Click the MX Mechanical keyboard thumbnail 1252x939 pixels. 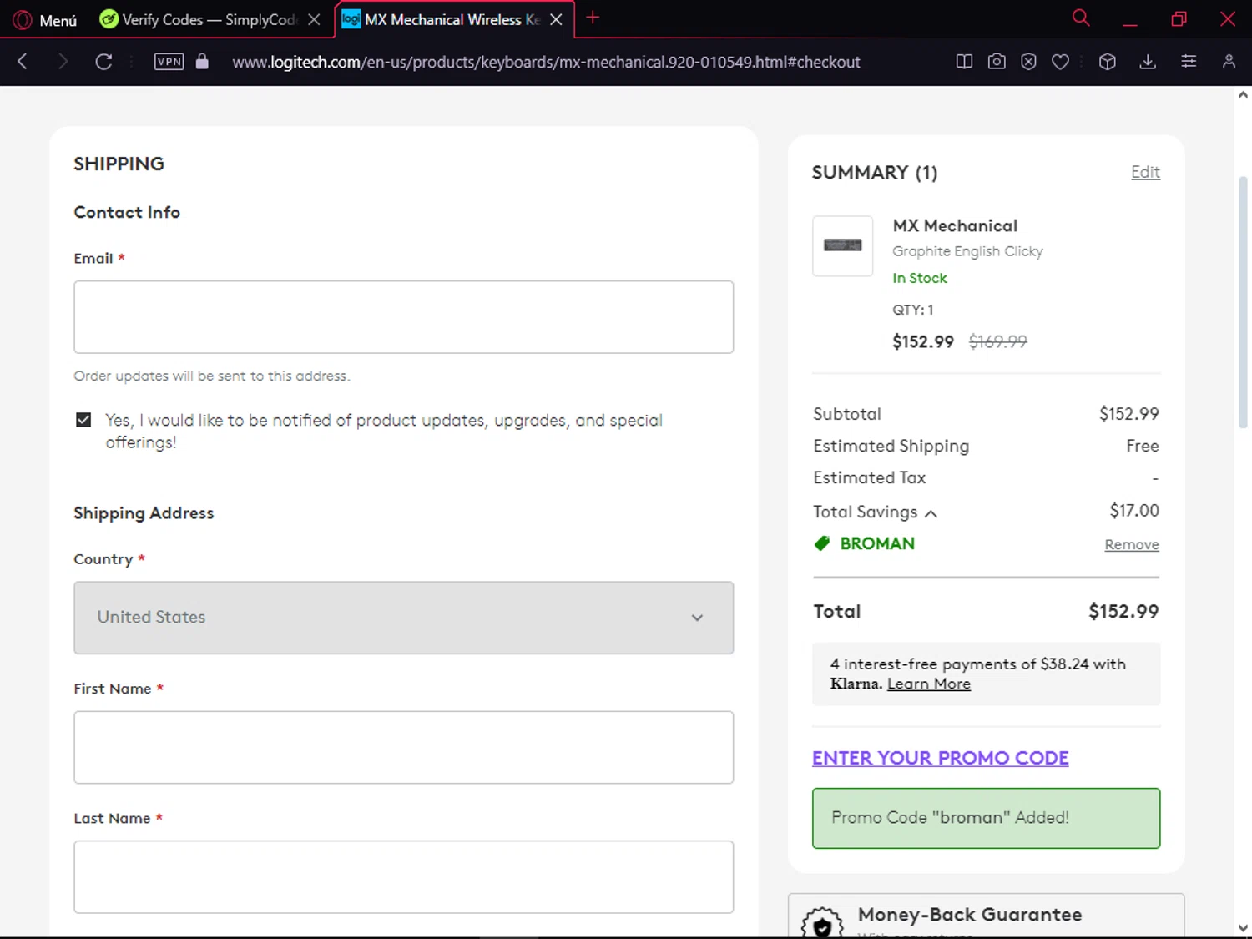click(842, 245)
